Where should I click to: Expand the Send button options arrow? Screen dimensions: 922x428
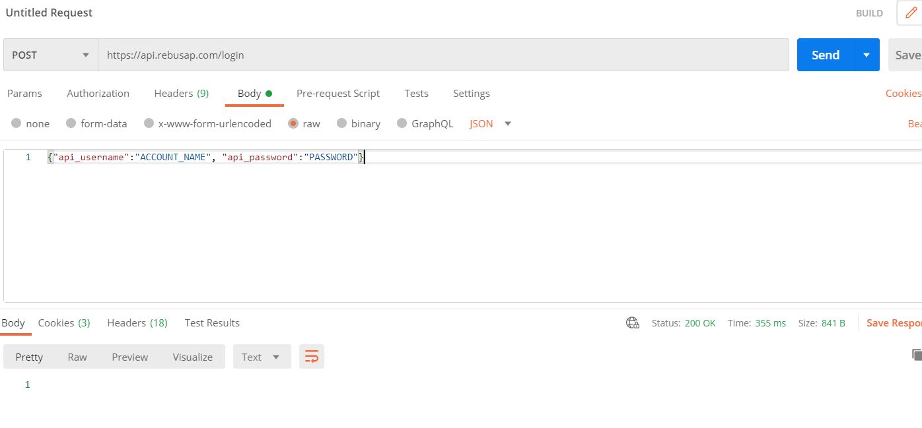click(x=865, y=55)
